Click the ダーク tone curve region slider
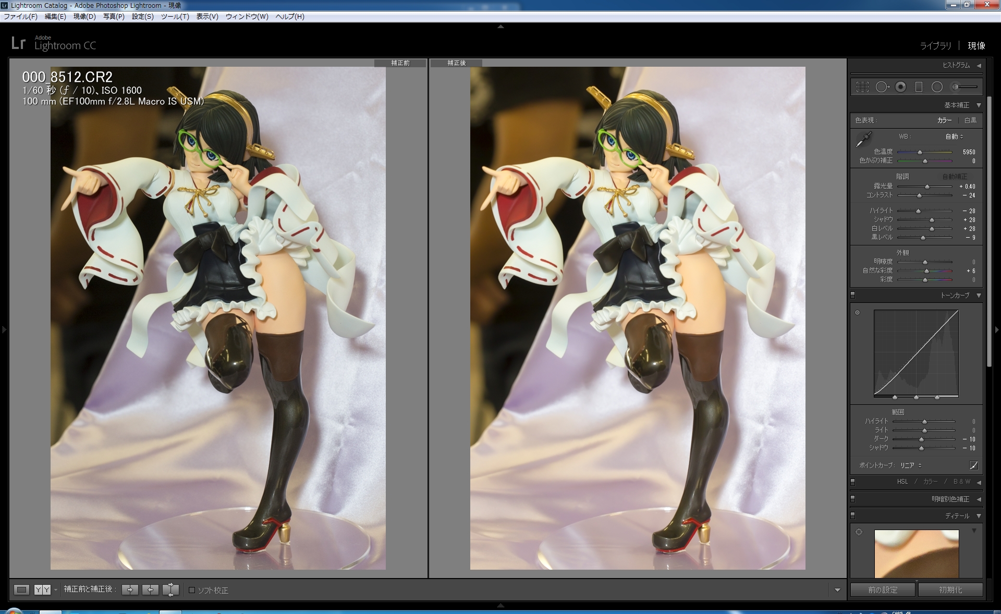Viewport: 1001px width, 614px height. [924, 439]
